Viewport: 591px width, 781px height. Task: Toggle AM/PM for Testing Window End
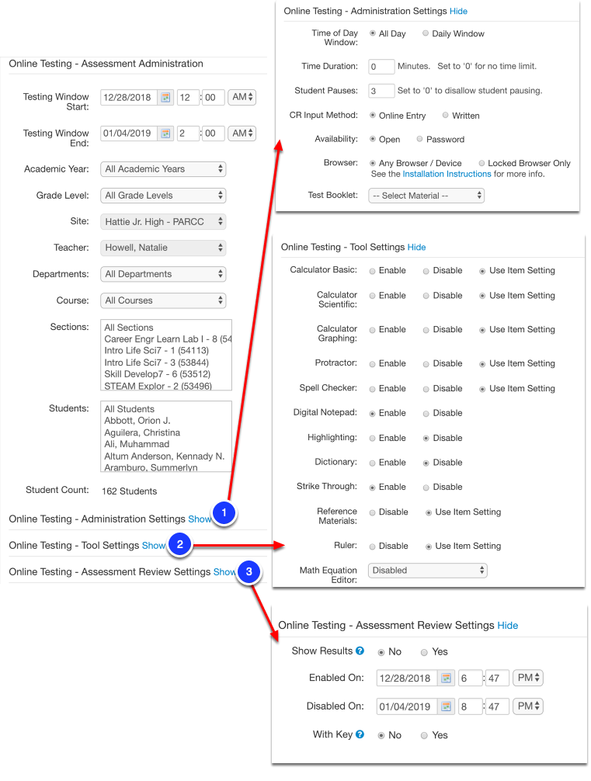tap(242, 134)
